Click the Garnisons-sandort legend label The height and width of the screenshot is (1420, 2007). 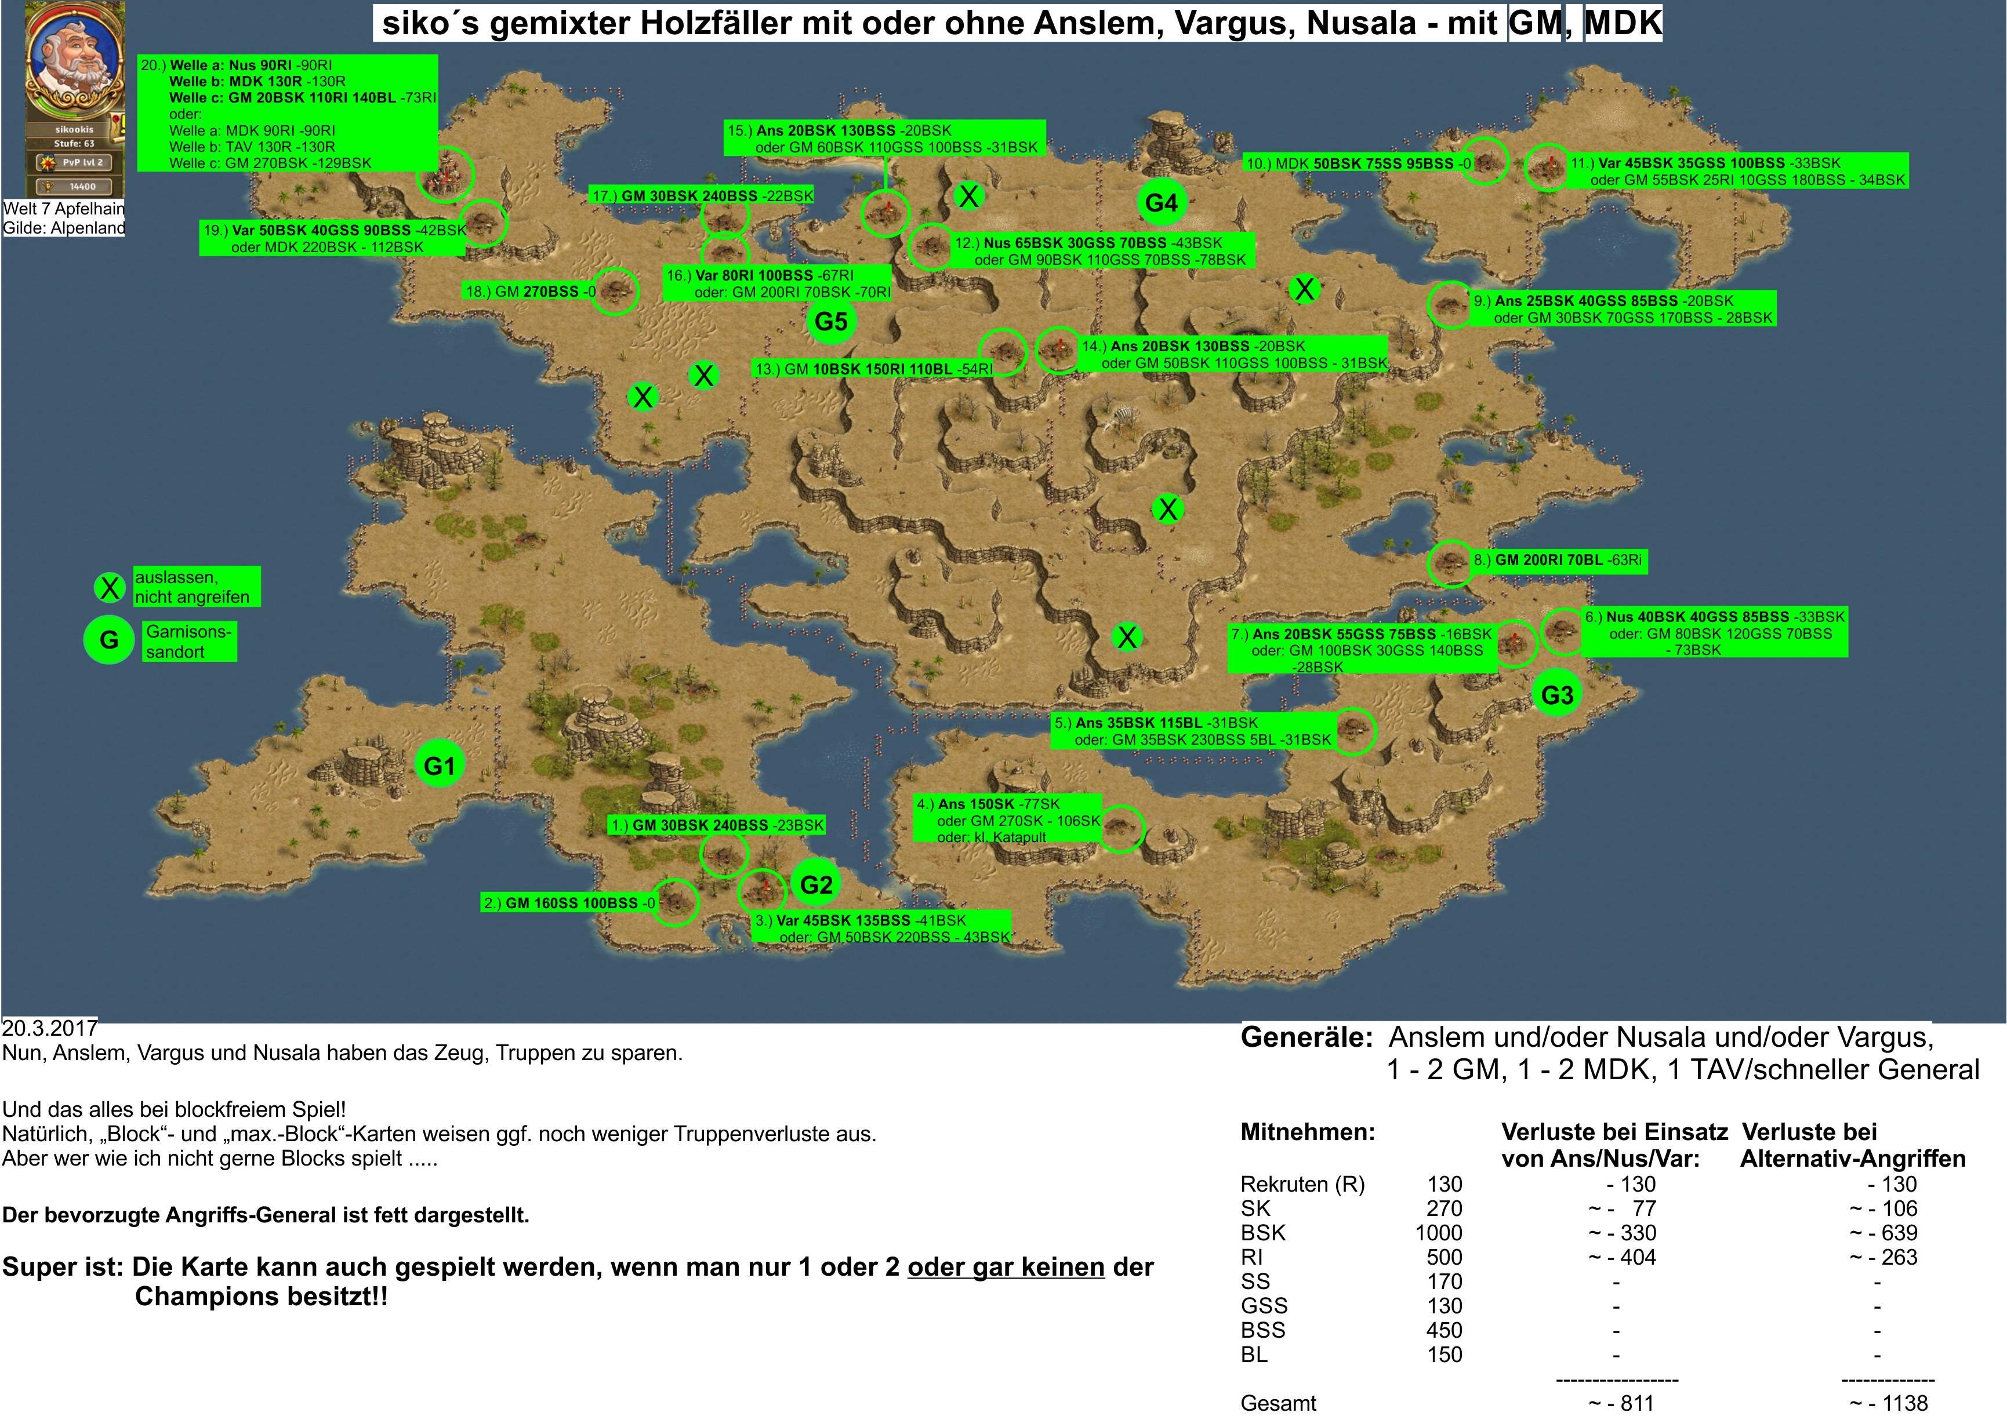tap(189, 641)
